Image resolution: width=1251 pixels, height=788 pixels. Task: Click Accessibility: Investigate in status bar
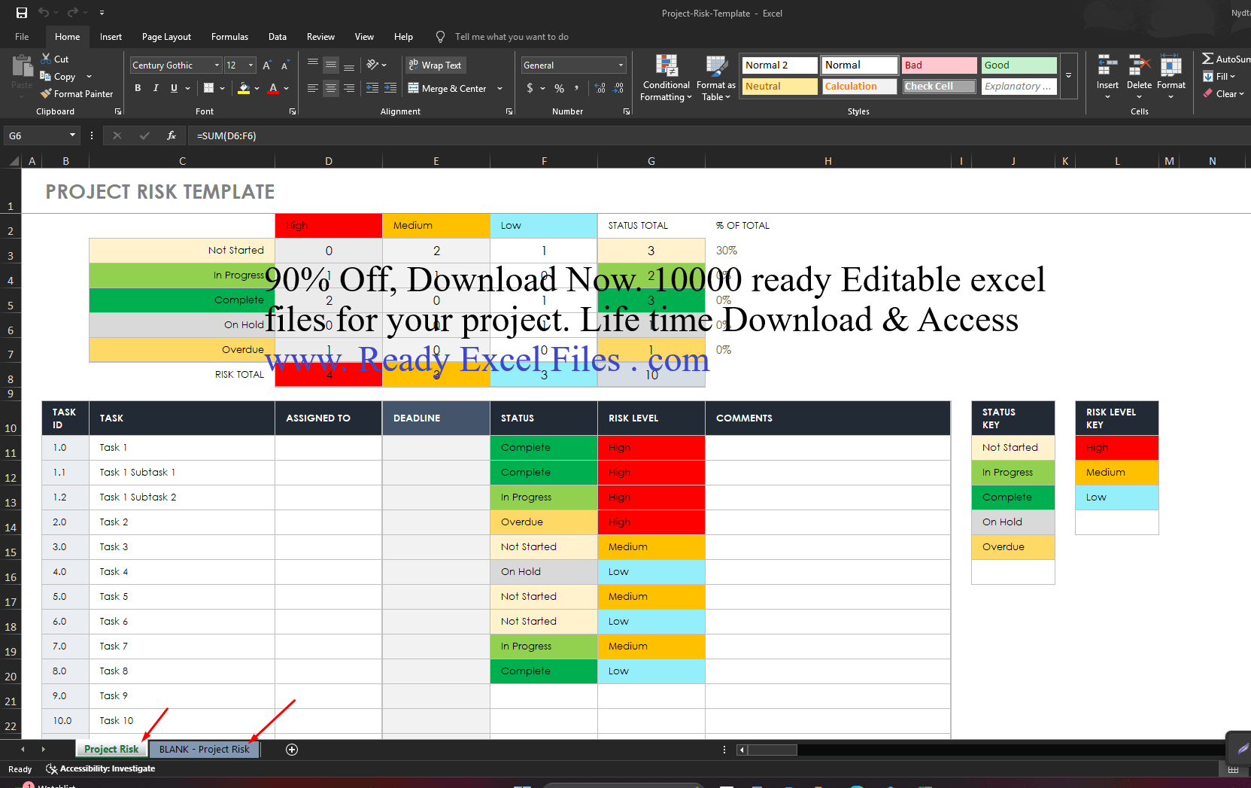tap(101, 768)
